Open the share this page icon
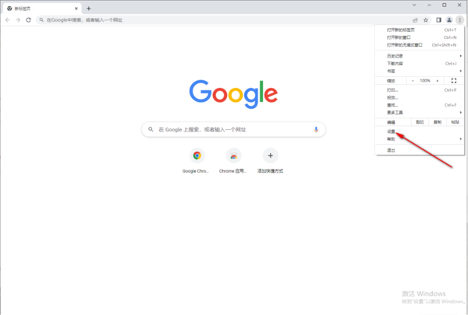 coord(415,20)
